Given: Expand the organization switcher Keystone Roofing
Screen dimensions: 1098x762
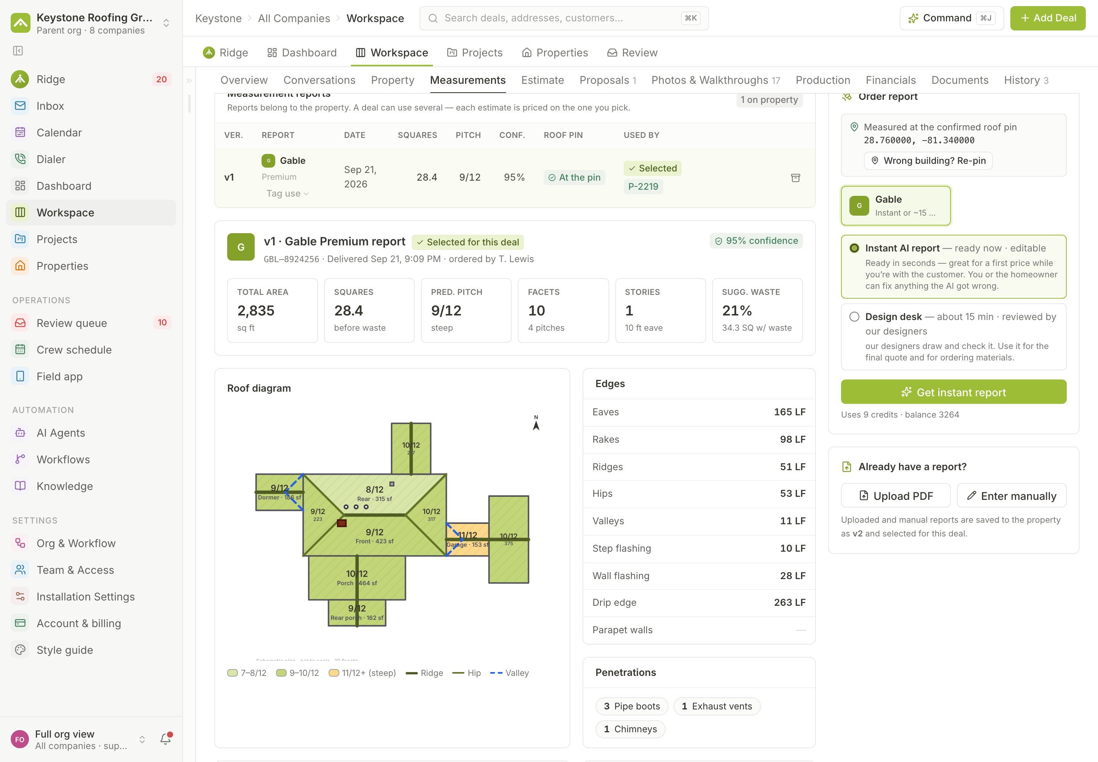Looking at the screenshot, I should [x=91, y=23].
